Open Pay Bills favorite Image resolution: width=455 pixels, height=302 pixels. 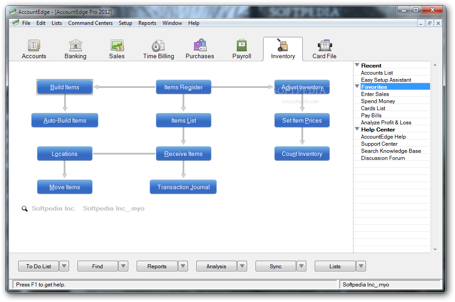pos(371,115)
